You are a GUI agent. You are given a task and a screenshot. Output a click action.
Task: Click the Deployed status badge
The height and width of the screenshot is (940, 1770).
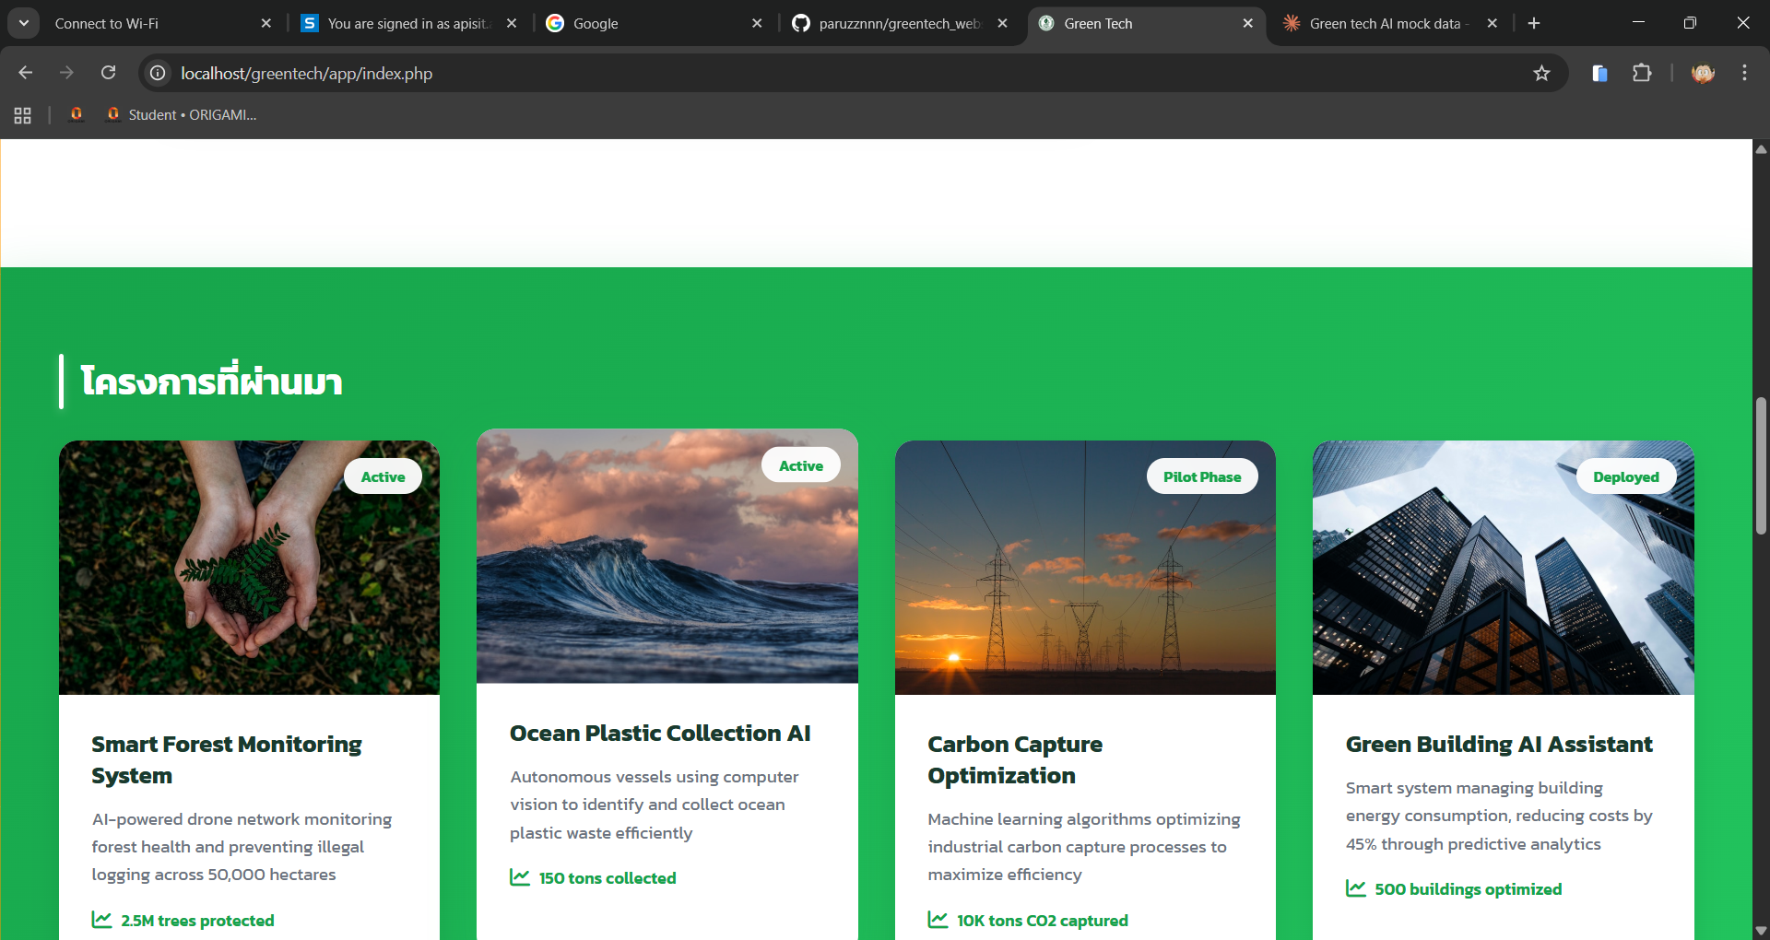pyautogui.click(x=1625, y=476)
